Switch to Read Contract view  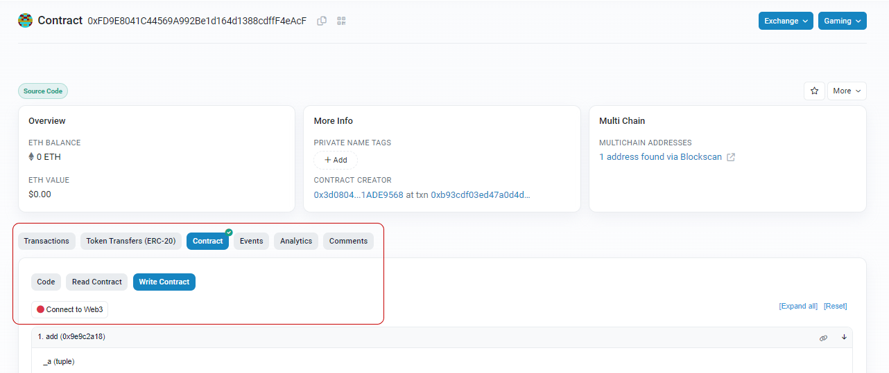(x=96, y=282)
